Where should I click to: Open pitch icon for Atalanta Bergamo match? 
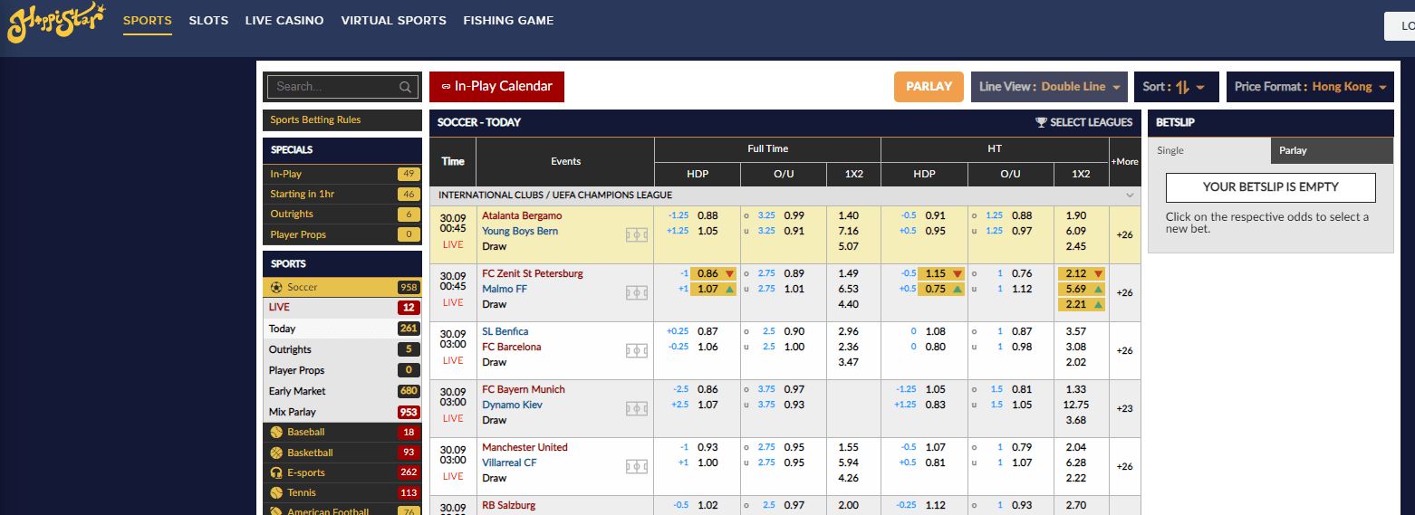(637, 234)
